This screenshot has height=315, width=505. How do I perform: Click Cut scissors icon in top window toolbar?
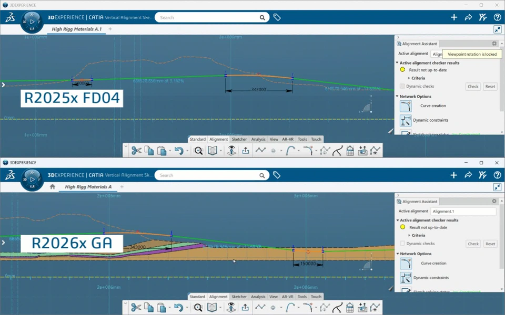coord(136,151)
